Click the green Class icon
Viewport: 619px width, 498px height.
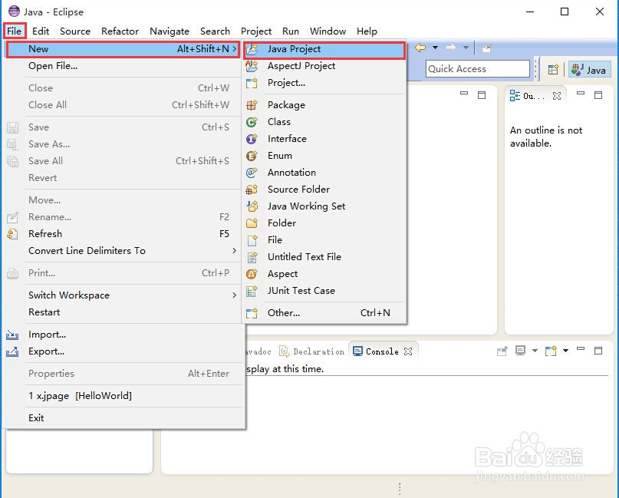(x=252, y=122)
